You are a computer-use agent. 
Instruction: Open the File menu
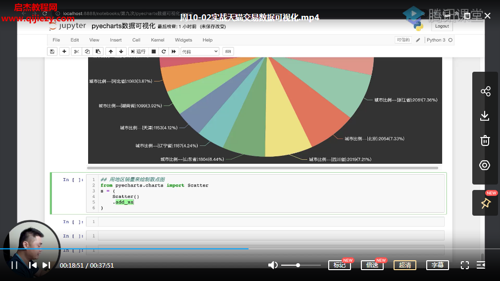coord(56,40)
